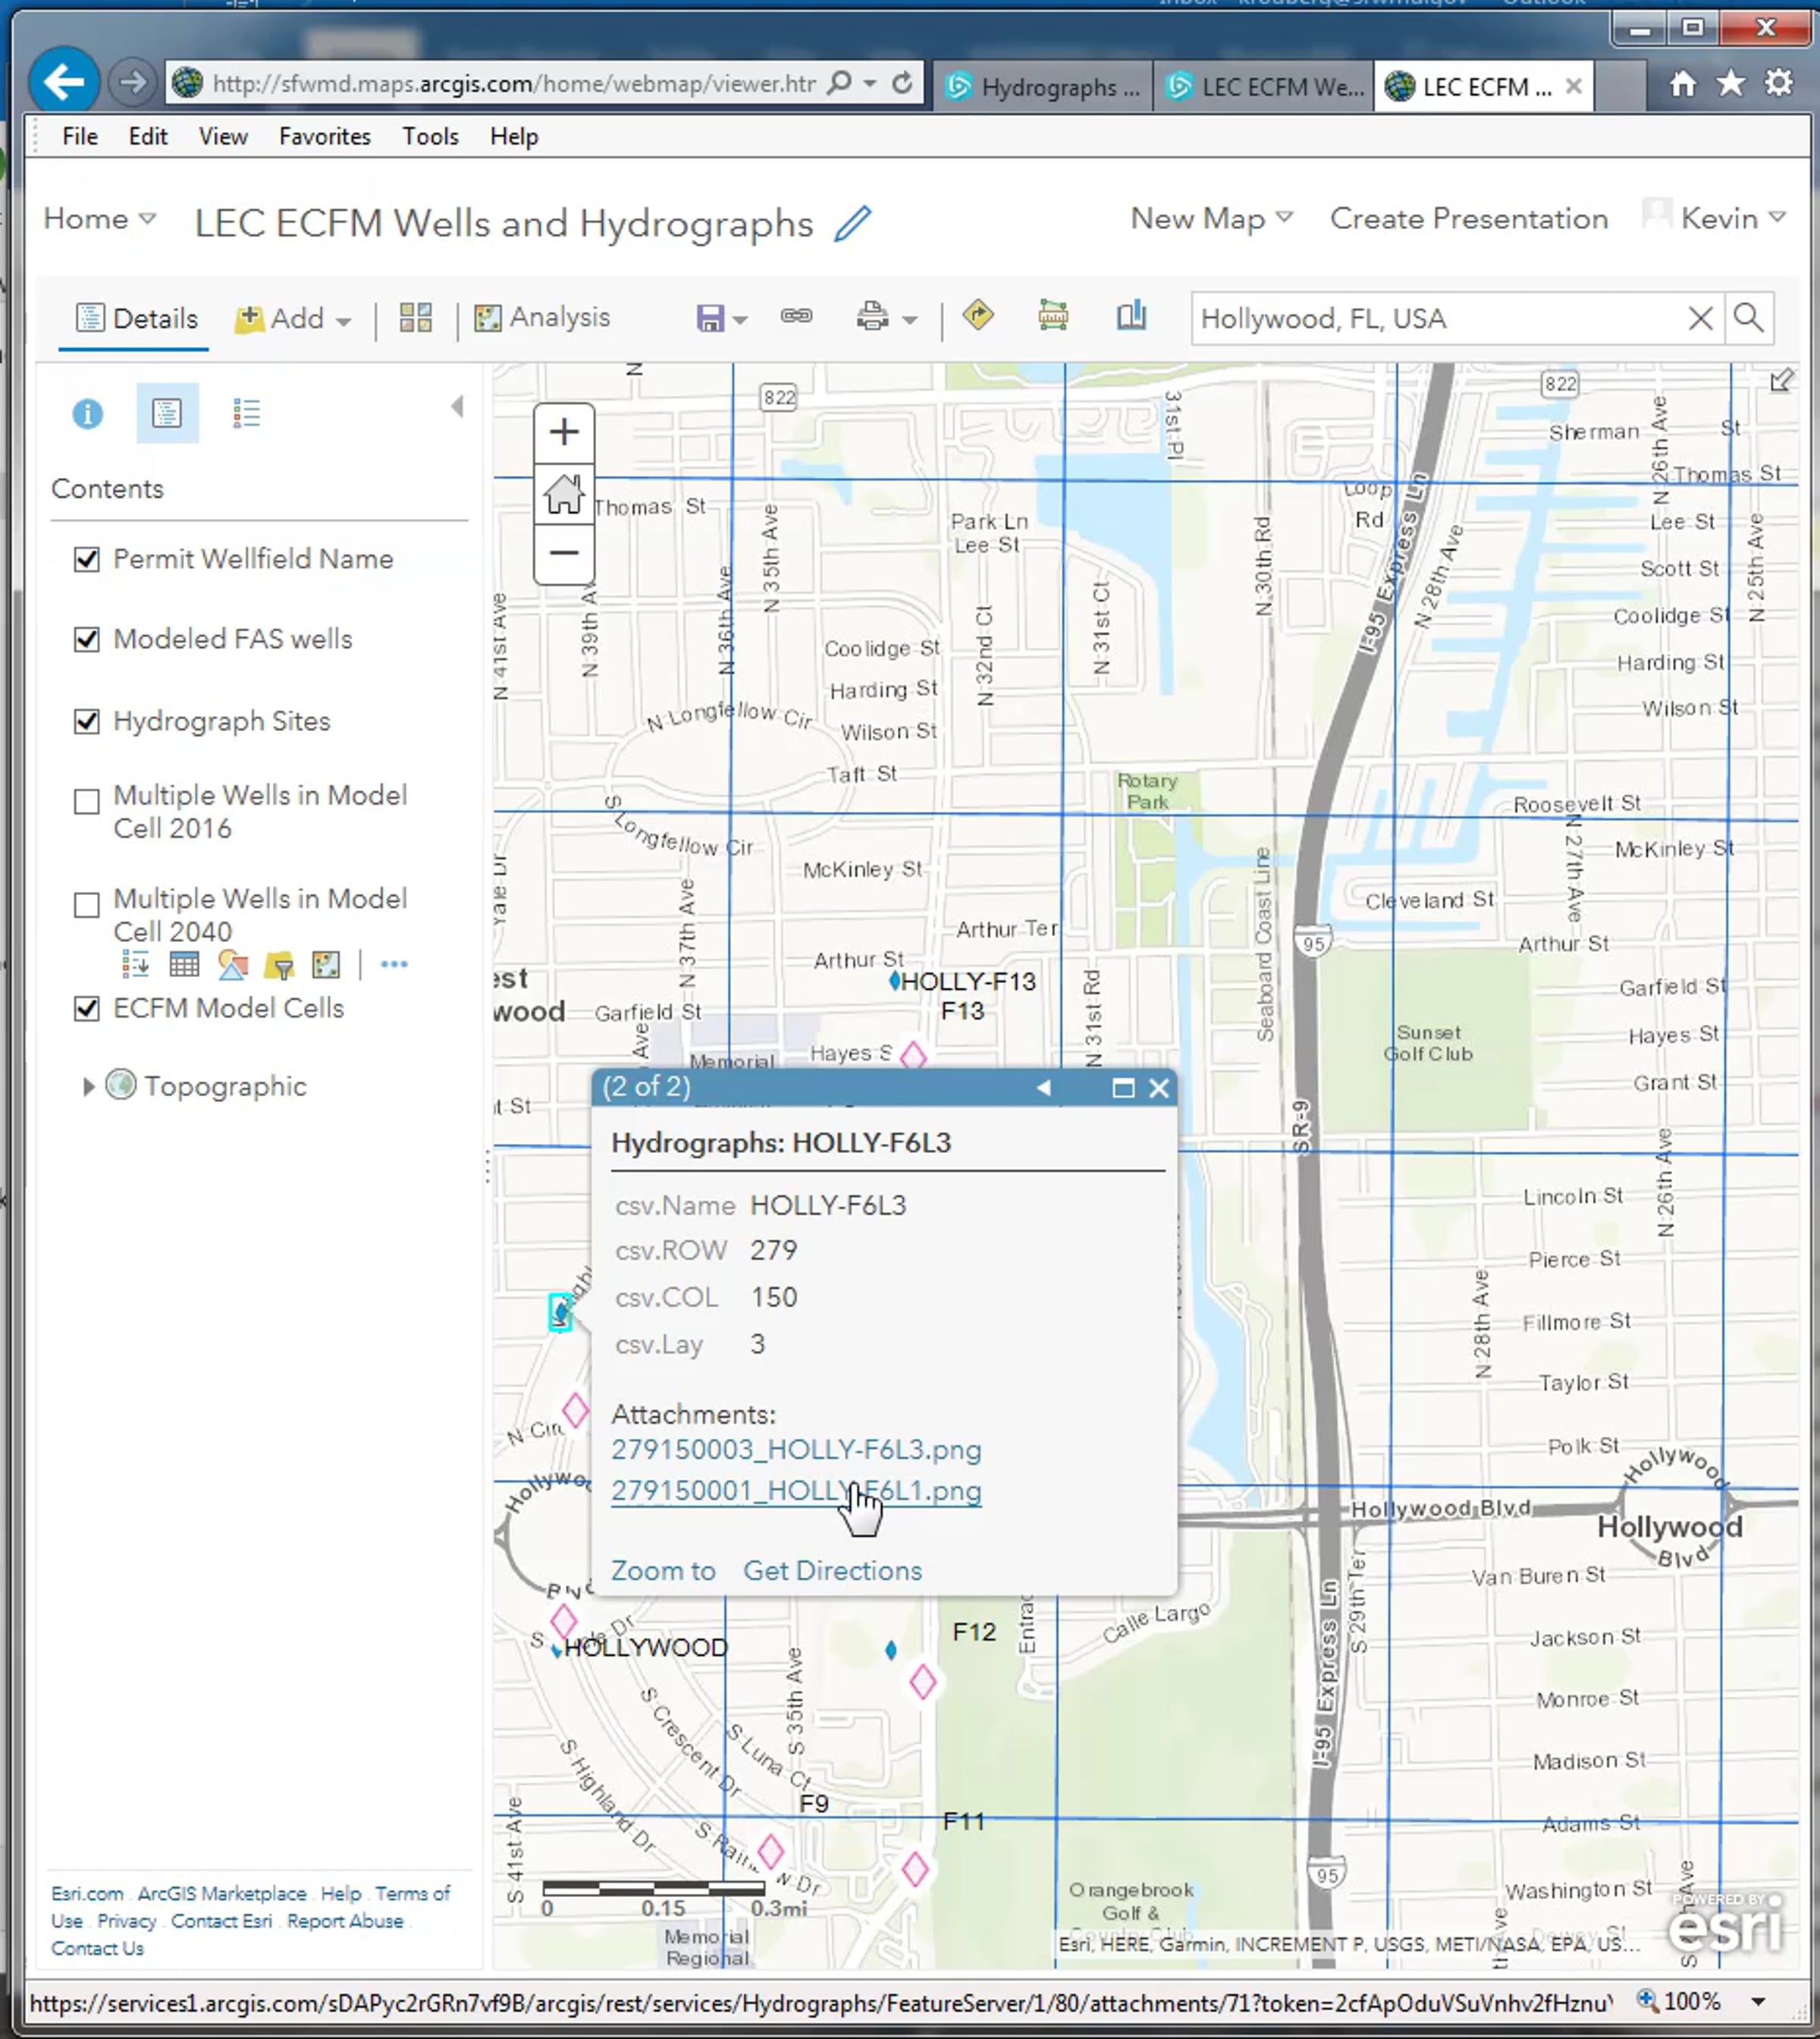Screen dimensions: 1820x2039
Task: Open the Edit menu
Action: (x=148, y=136)
